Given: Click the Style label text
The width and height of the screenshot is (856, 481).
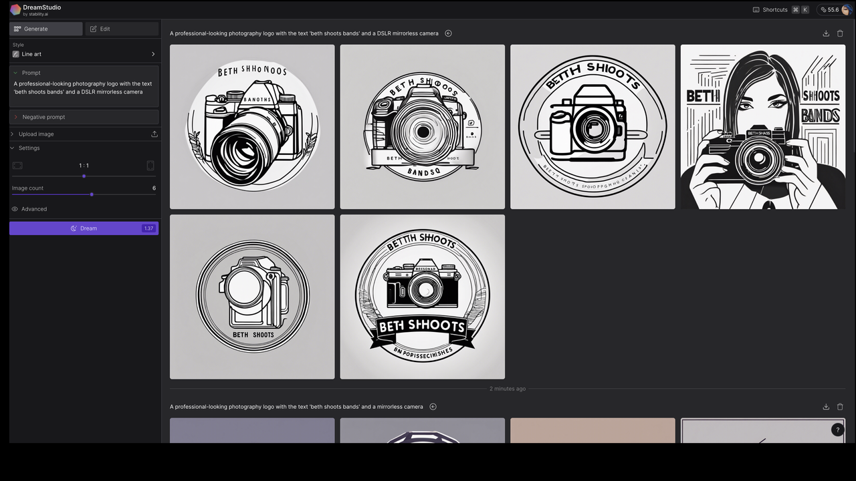Looking at the screenshot, I should pyautogui.click(x=18, y=45).
